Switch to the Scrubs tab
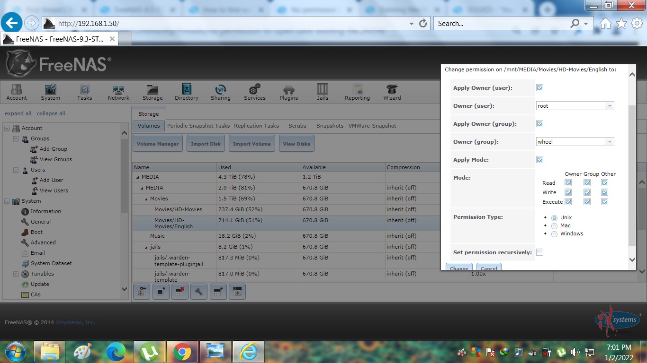The width and height of the screenshot is (647, 363). pyautogui.click(x=297, y=126)
